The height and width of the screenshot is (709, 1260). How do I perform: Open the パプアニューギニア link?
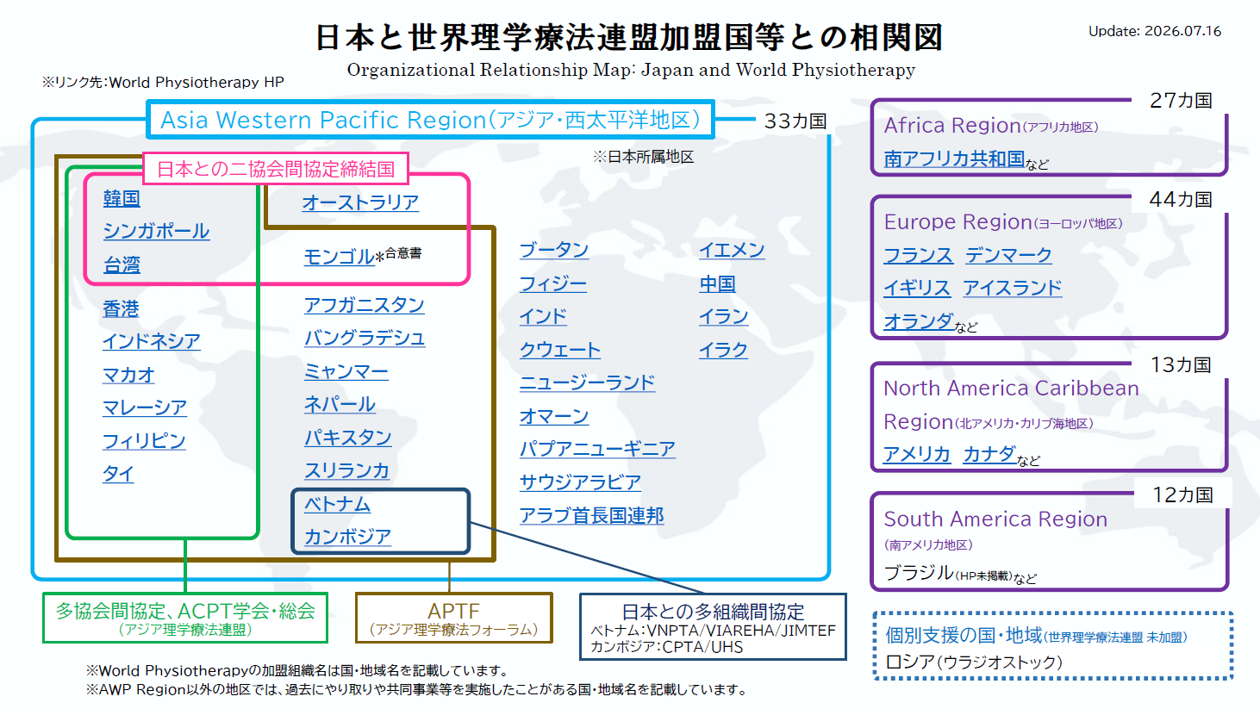click(597, 449)
